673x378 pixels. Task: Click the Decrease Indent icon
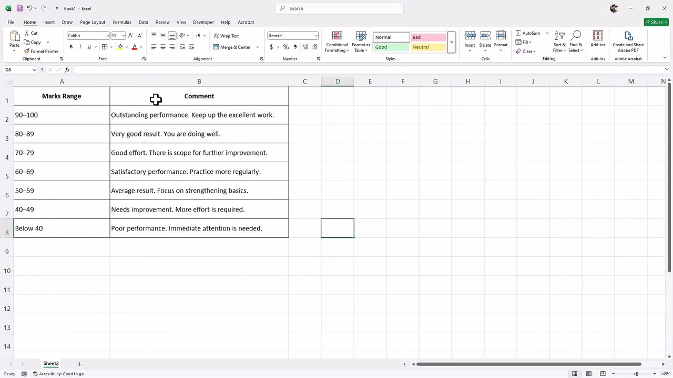tap(182, 47)
